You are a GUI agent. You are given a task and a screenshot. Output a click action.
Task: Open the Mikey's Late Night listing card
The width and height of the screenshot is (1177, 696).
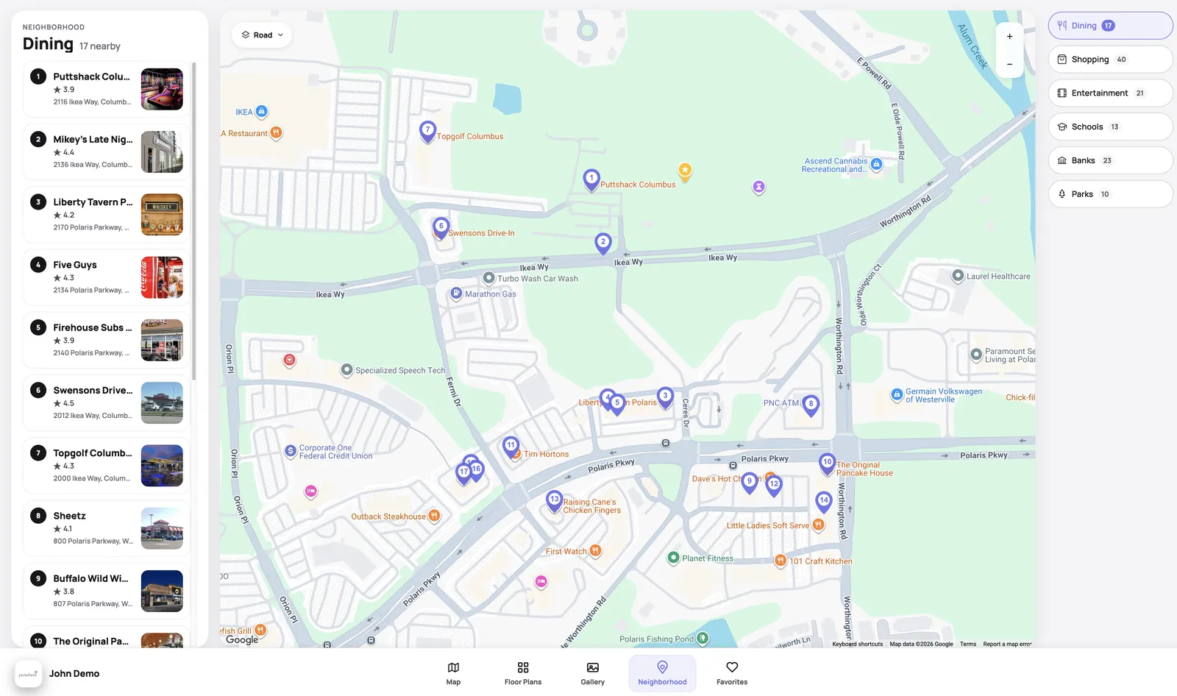[x=107, y=152]
